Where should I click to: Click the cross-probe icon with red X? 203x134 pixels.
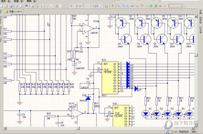(x=80, y=6)
